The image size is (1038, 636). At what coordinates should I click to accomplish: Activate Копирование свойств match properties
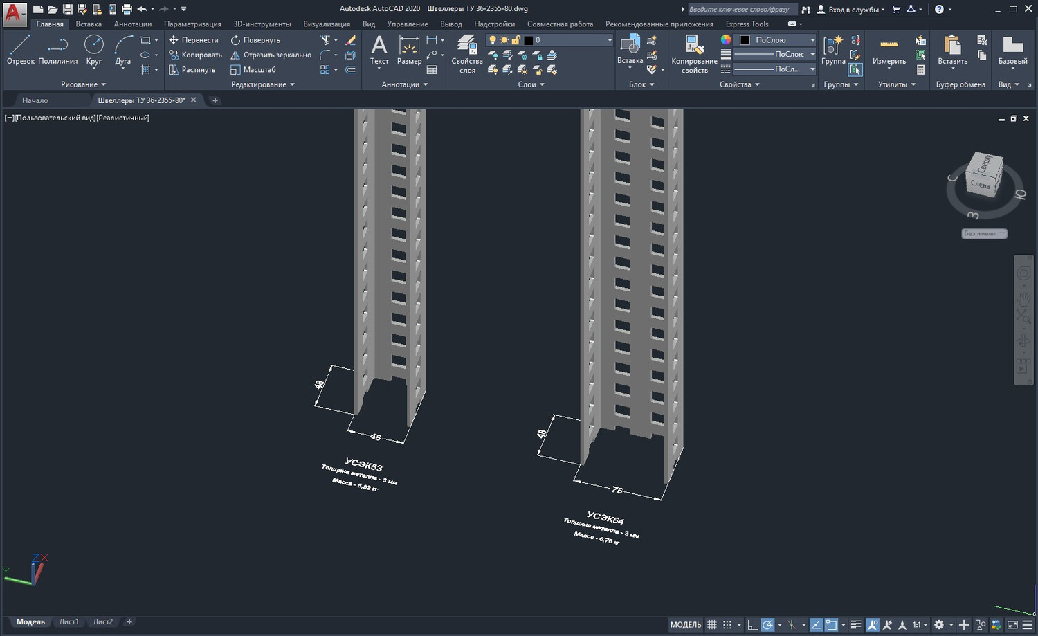click(x=694, y=54)
